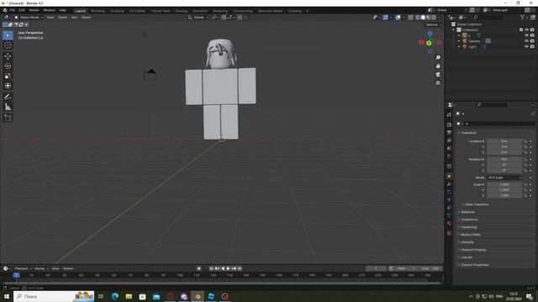This screenshot has height=302, width=538.
Task: Jump to the timeline start frame
Action: pyautogui.click(x=211, y=268)
